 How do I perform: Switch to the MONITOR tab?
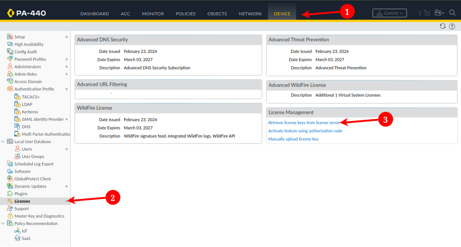(x=153, y=14)
